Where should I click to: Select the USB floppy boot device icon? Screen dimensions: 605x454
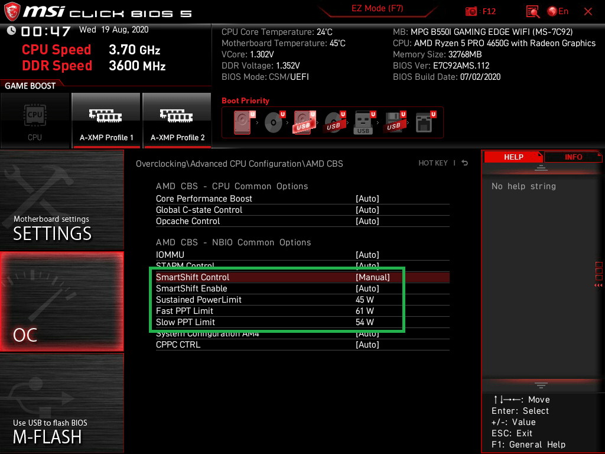pyautogui.click(x=394, y=122)
